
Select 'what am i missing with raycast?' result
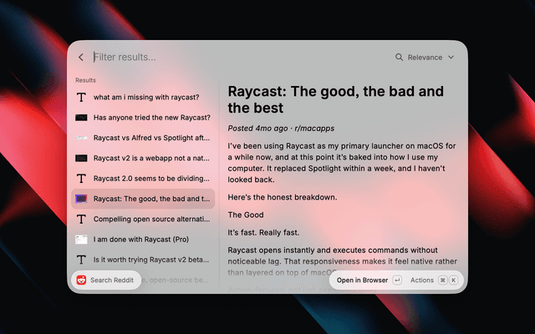point(143,97)
